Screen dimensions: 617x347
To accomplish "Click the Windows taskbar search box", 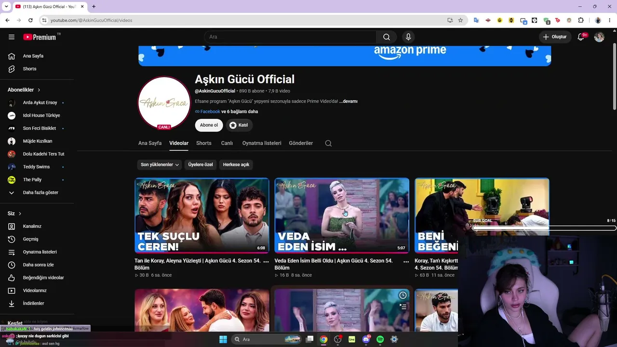I will (267, 339).
